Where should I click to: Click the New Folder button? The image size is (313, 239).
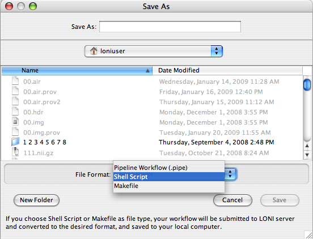pos(36,200)
